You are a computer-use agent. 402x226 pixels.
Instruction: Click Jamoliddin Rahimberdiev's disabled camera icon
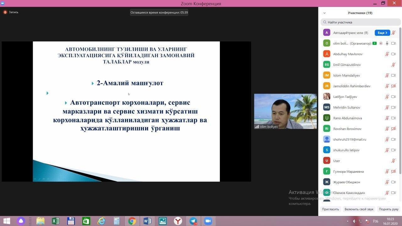coord(393,86)
